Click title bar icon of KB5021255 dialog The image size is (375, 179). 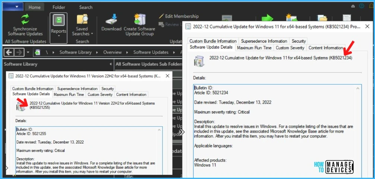pos(11,76)
